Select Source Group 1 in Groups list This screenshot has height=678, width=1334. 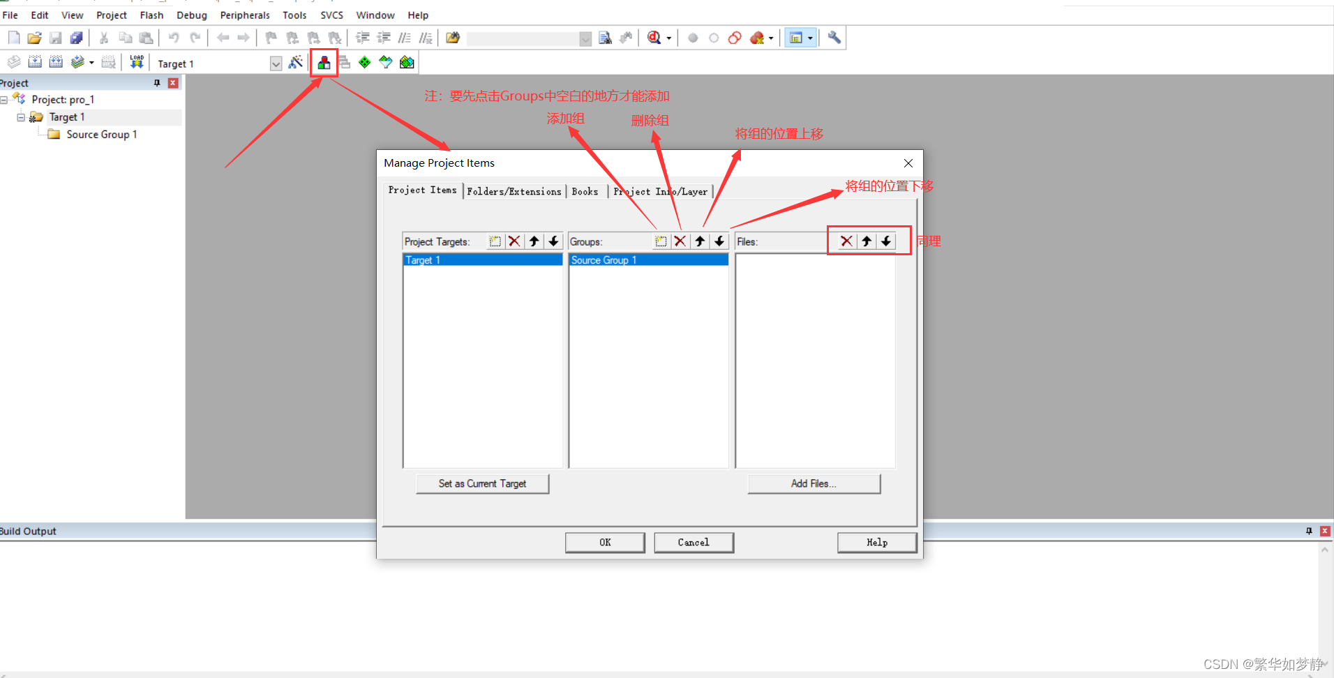(649, 260)
